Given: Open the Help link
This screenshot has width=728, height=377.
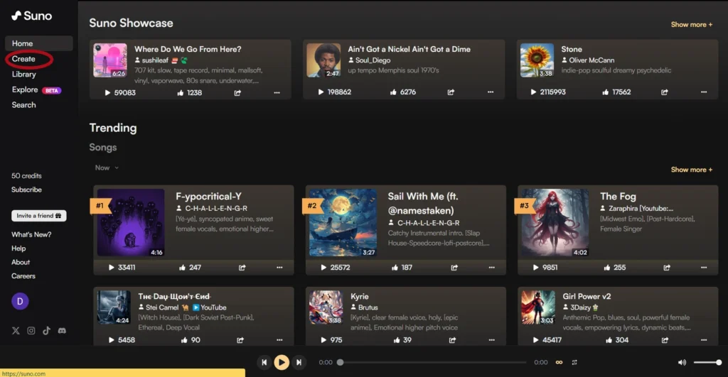Looking at the screenshot, I should [x=18, y=248].
